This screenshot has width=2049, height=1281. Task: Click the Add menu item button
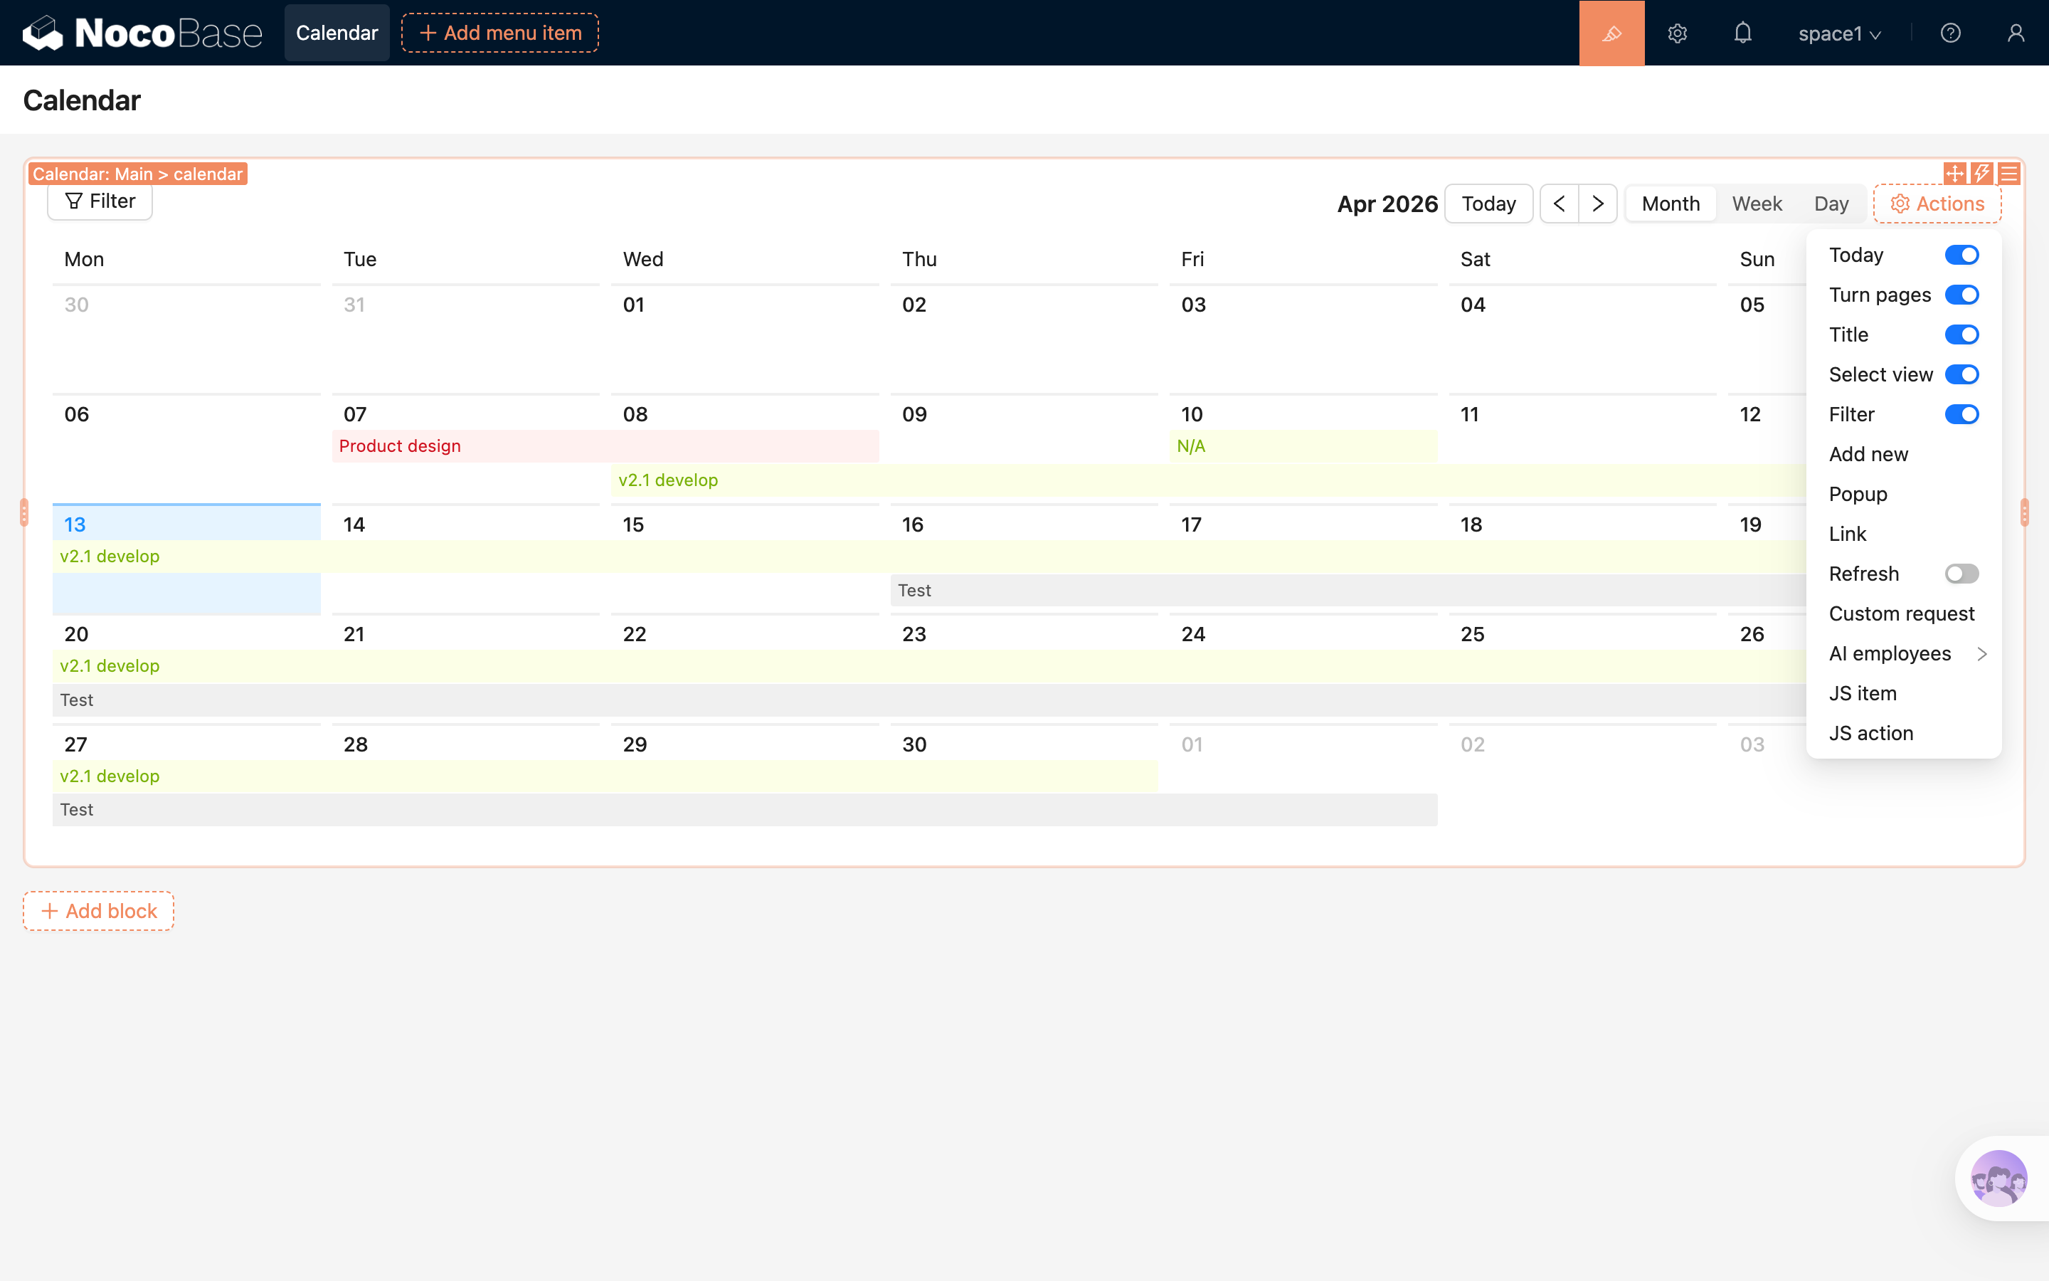coord(499,33)
